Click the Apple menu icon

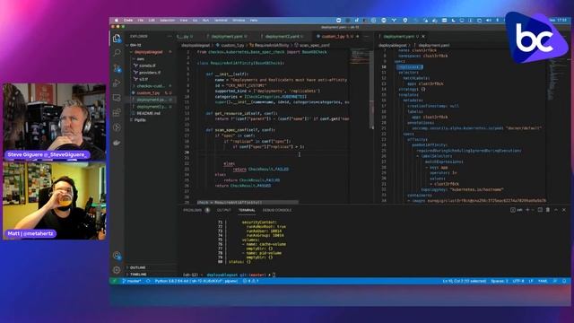click(x=117, y=21)
